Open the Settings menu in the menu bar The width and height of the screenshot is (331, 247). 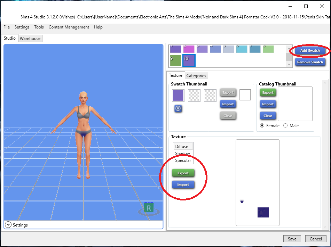click(x=22, y=27)
